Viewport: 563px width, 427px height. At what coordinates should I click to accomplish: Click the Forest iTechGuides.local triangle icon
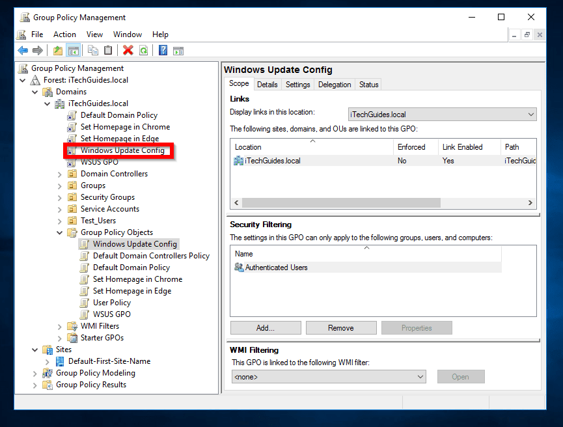[x=35, y=80]
